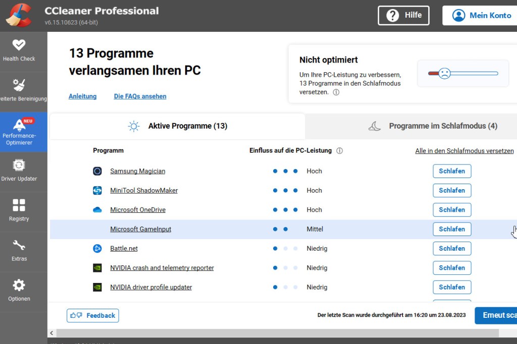Click info icon next to Einfluss auf die PC-Leistung
The image size is (517, 344).
tap(339, 151)
